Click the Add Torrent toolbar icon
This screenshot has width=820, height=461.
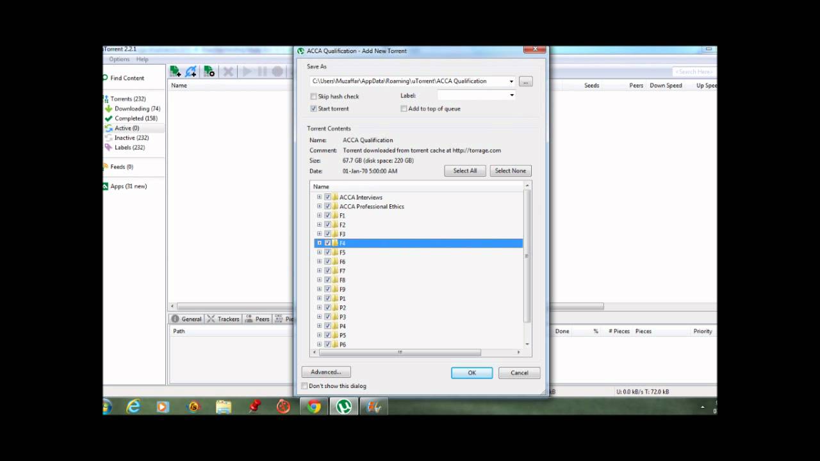pyautogui.click(x=175, y=72)
